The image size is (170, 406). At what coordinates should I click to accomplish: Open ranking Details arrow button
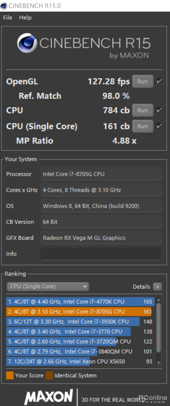coord(158,287)
